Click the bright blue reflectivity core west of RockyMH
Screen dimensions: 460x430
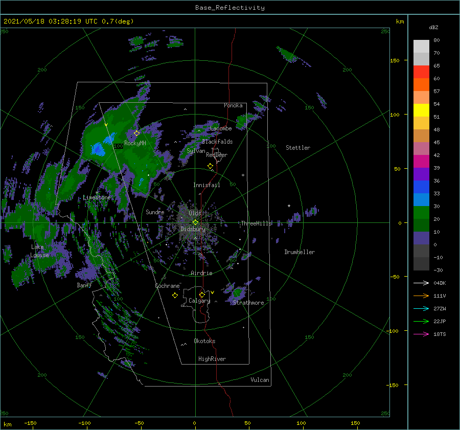click(x=98, y=149)
